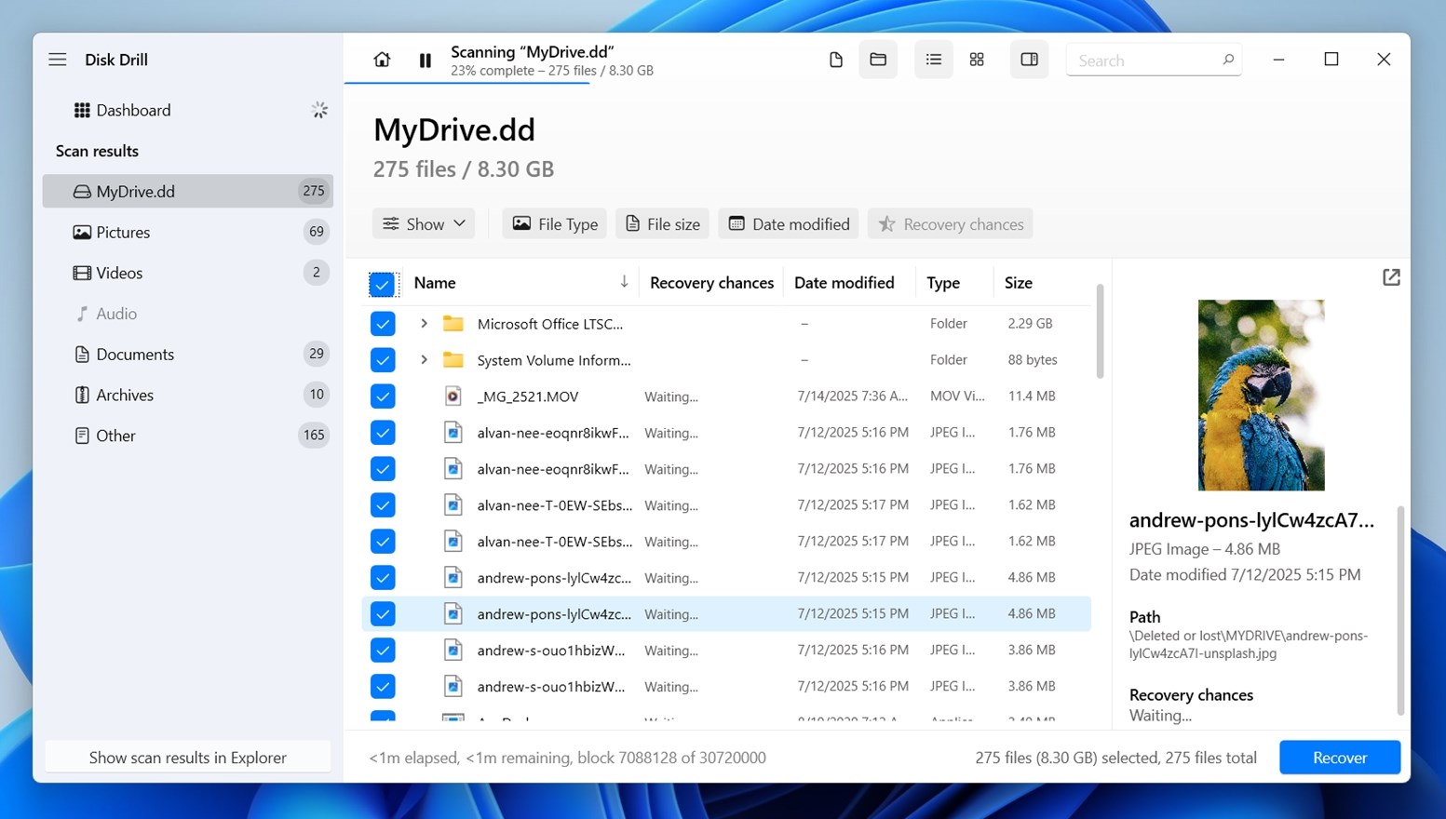
Task: Open the Recovery chances filter
Action: coord(950,224)
